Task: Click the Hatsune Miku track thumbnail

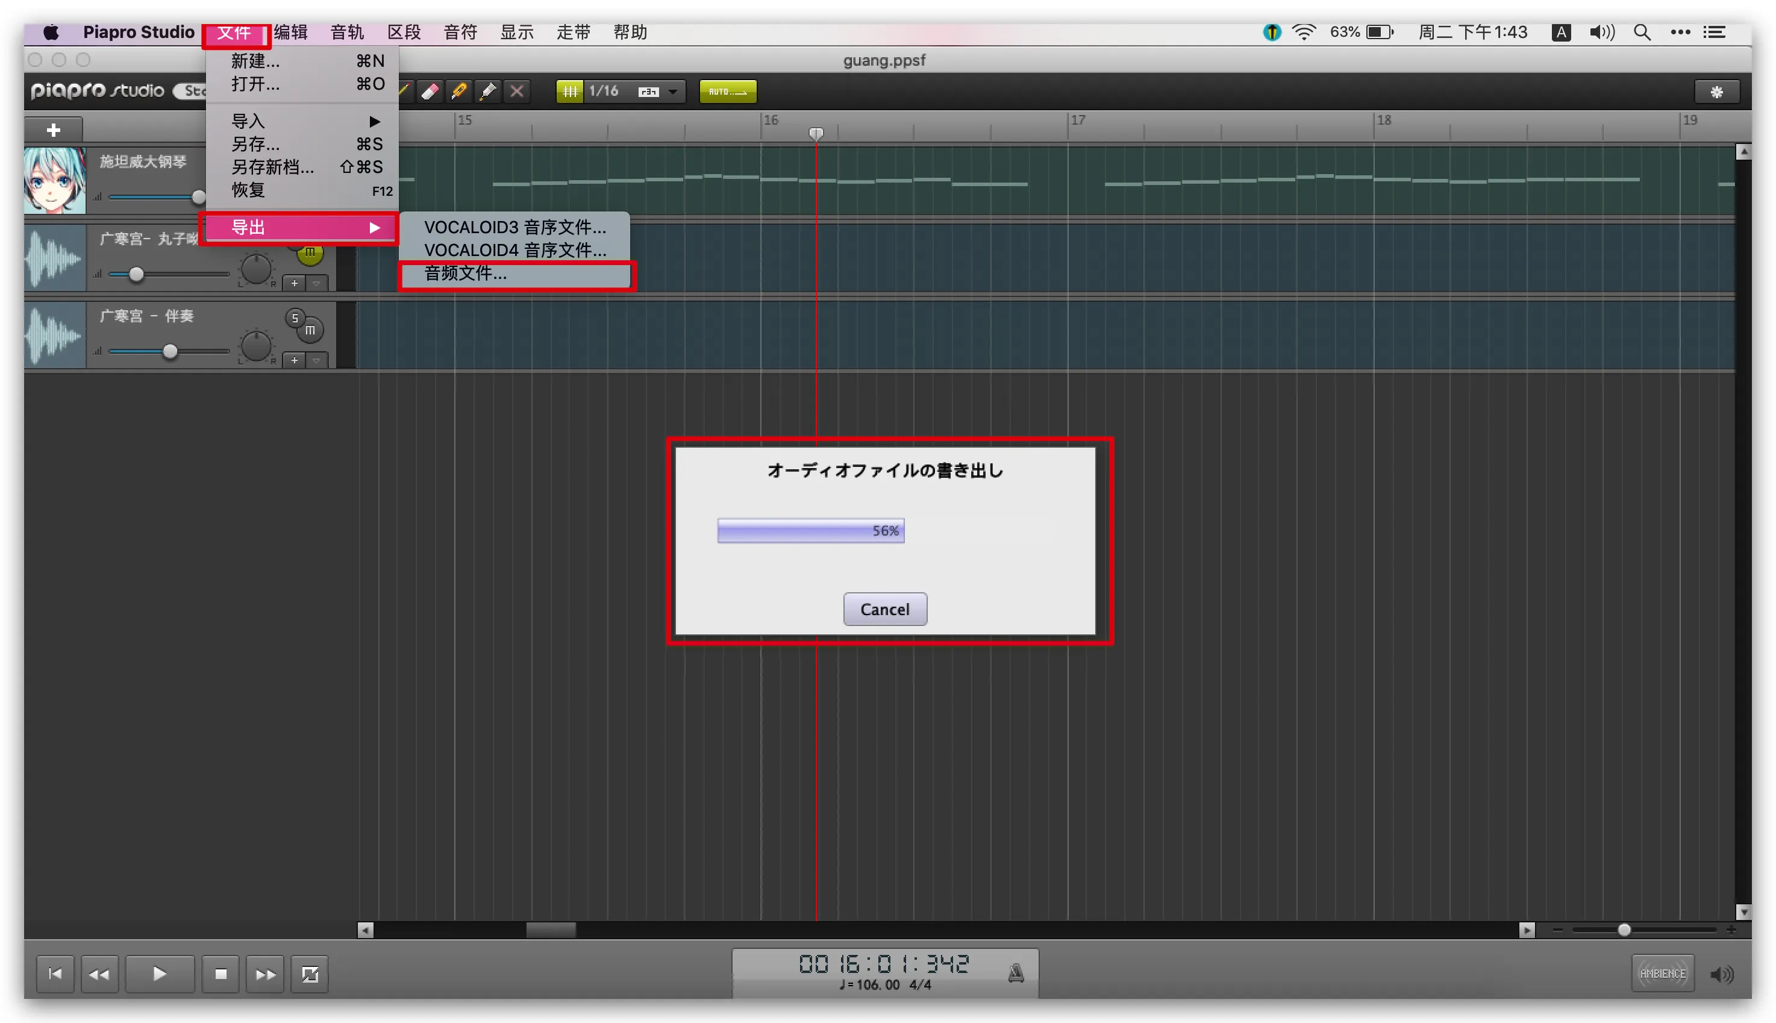Action: click(x=55, y=180)
